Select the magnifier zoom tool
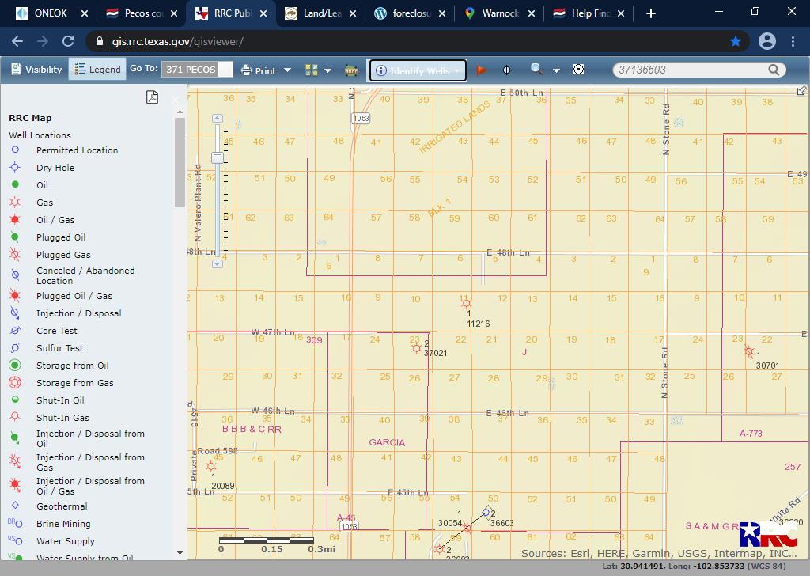The image size is (810, 576). tap(536, 69)
